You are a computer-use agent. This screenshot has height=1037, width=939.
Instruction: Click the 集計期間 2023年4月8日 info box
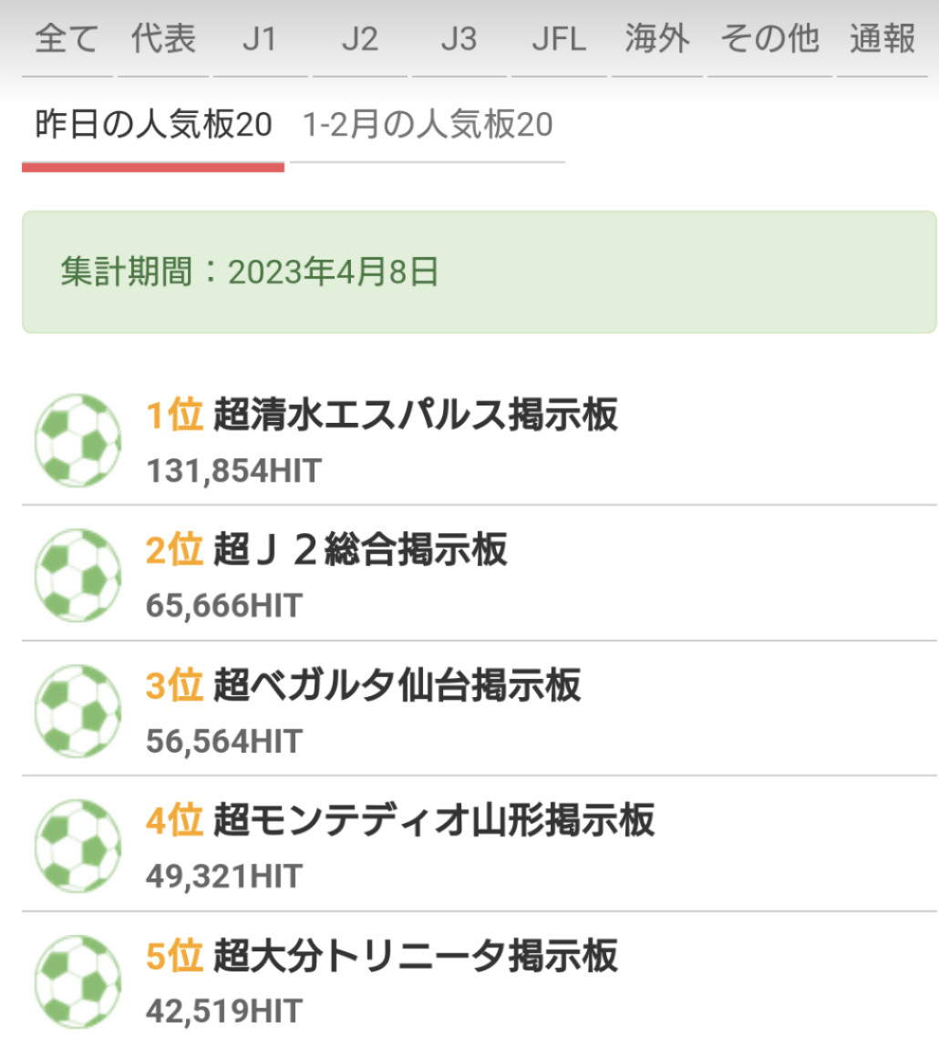[480, 272]
